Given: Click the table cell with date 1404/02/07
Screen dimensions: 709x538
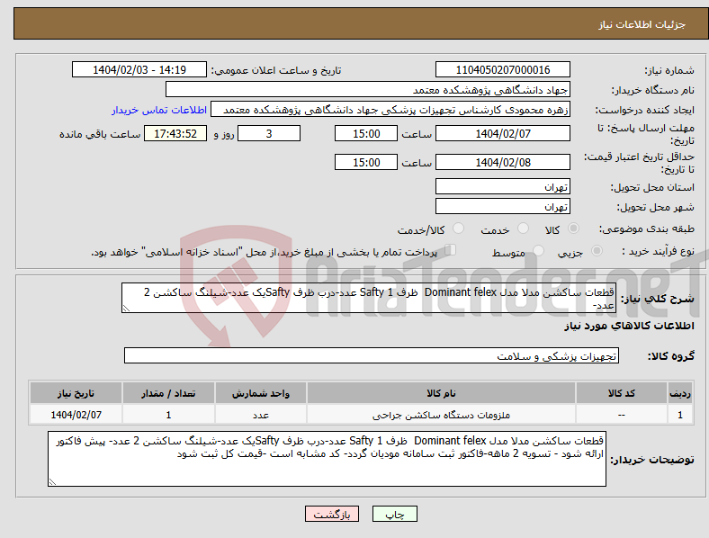Looking at the screenshot, I should click(x=76, y=415).
